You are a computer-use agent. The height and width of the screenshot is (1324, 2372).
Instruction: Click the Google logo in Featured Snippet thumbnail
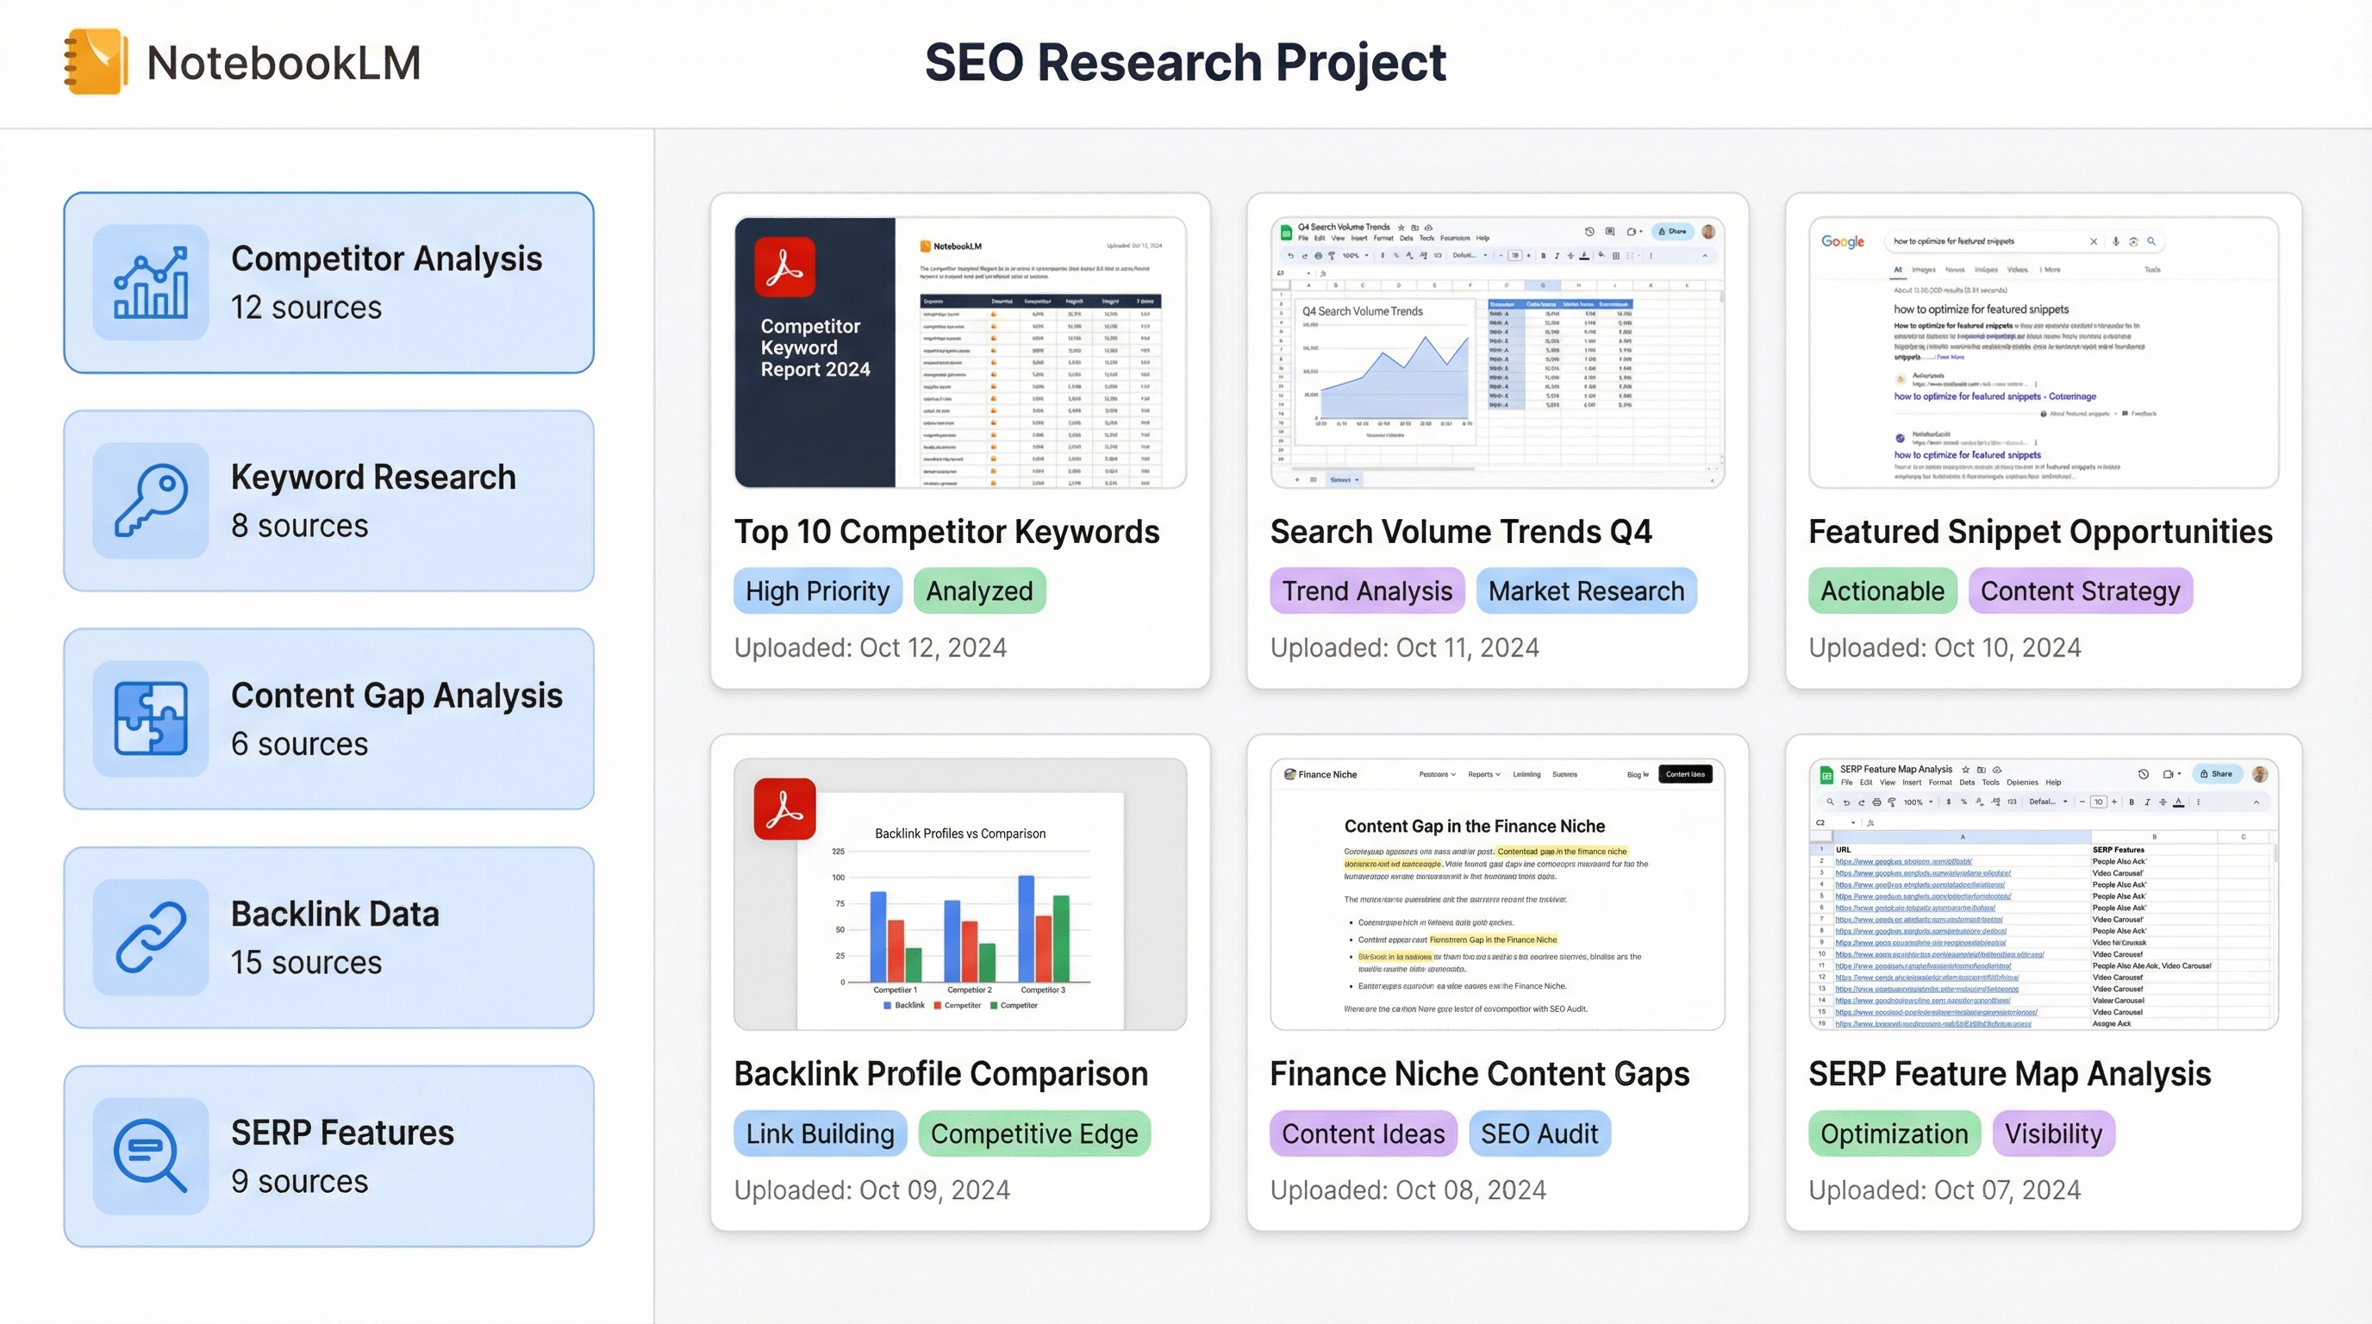[x=1843, y=241]
